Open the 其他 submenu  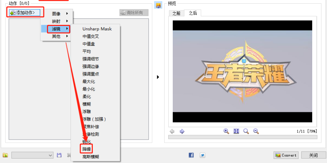(57, 36)
